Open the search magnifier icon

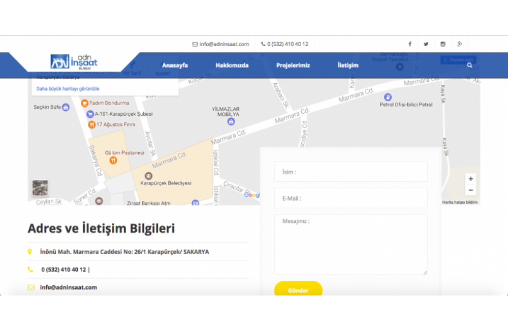coord(469,65)
